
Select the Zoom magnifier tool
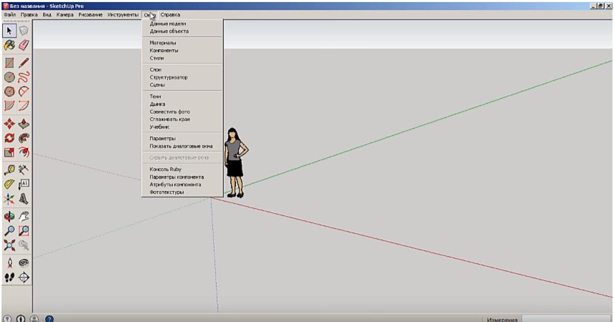[x=9, y=231]
